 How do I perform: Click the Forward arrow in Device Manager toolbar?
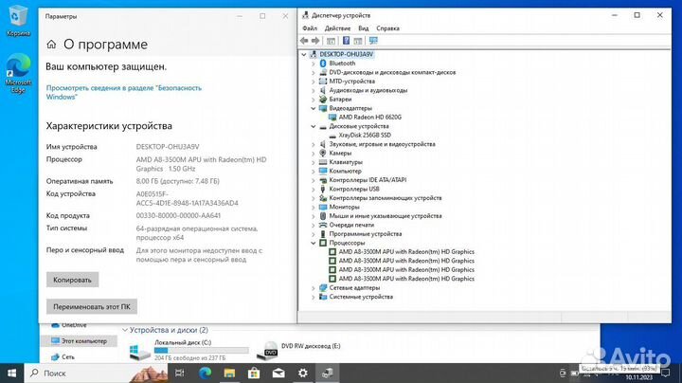315,41
